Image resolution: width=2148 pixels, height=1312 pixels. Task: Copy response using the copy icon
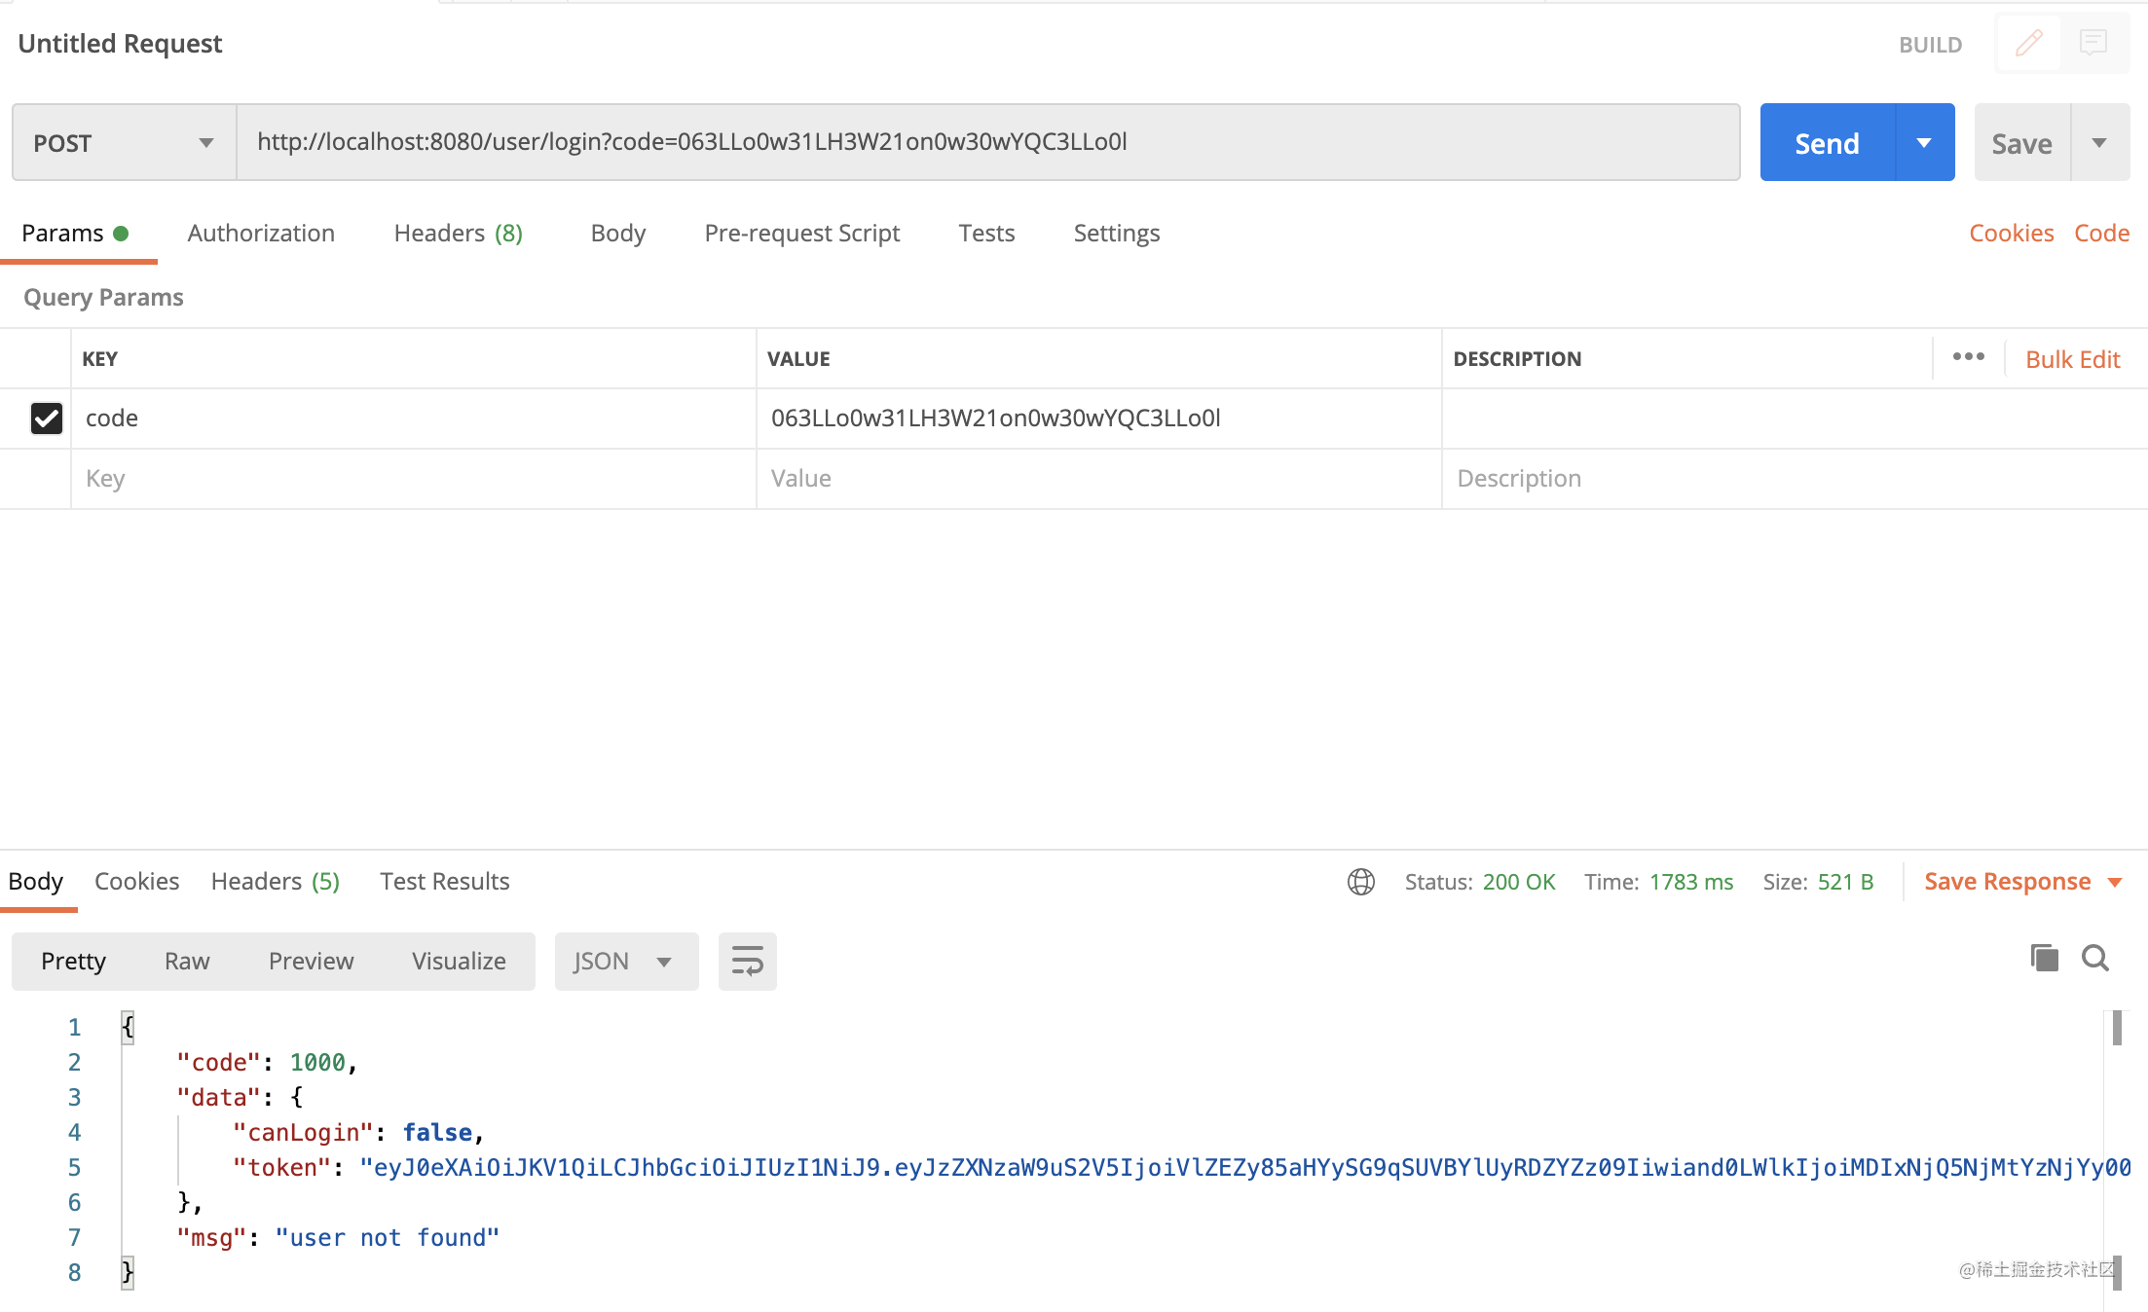(2044, 959)
